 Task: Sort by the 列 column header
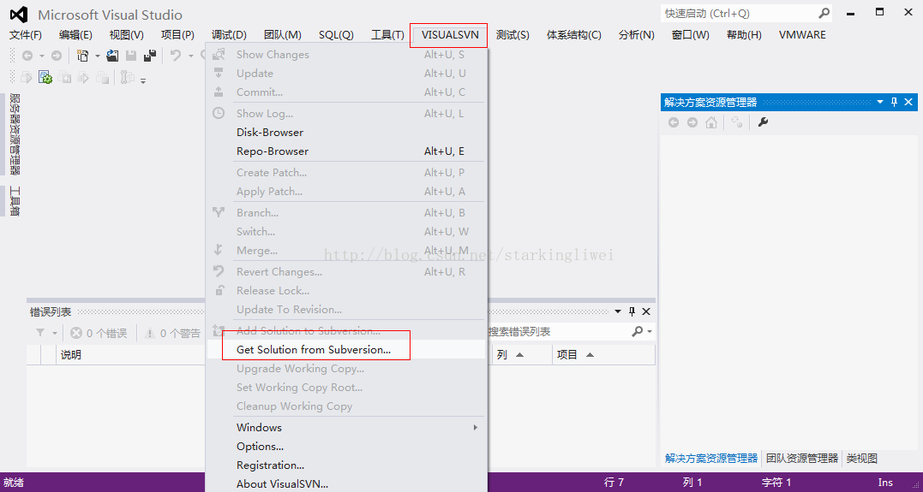522,355
